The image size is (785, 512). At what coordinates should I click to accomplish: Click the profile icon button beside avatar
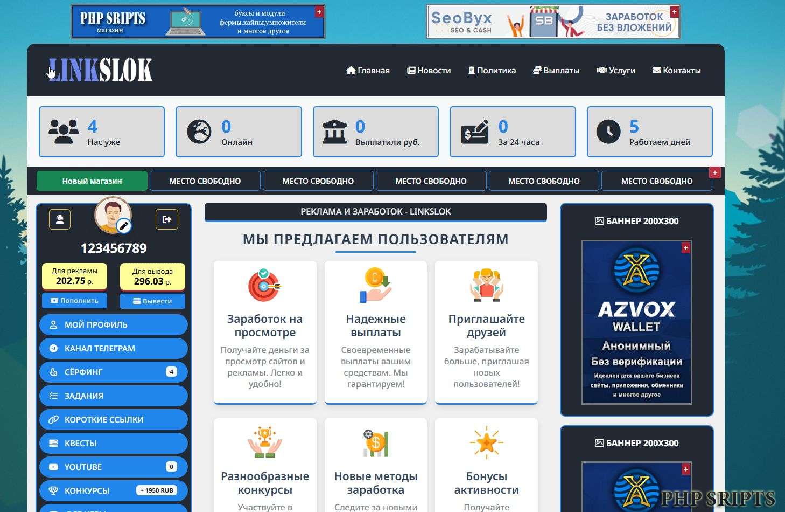point(60,219)
